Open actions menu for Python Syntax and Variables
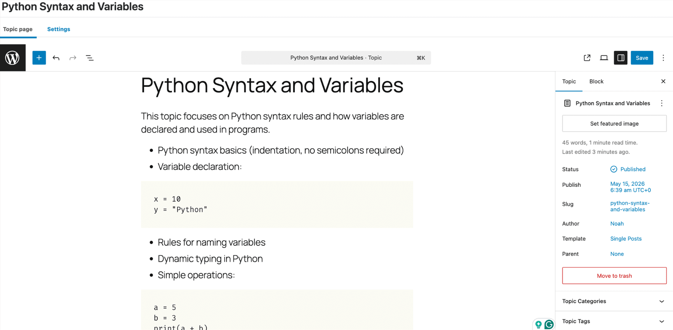This screenshot has width=673, height=330. pyautogui.click(x=662, y=103)
